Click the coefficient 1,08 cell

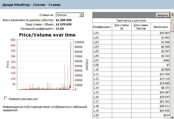pyautogui.click(x=102, y=65)
